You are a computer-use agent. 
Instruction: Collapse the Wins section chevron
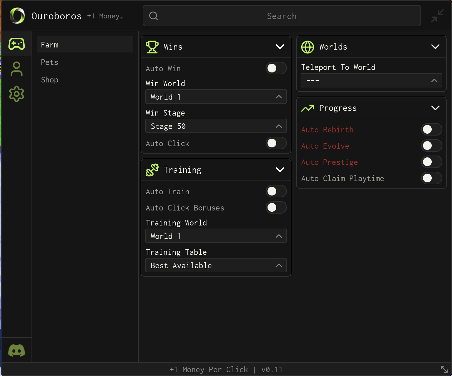280,47
